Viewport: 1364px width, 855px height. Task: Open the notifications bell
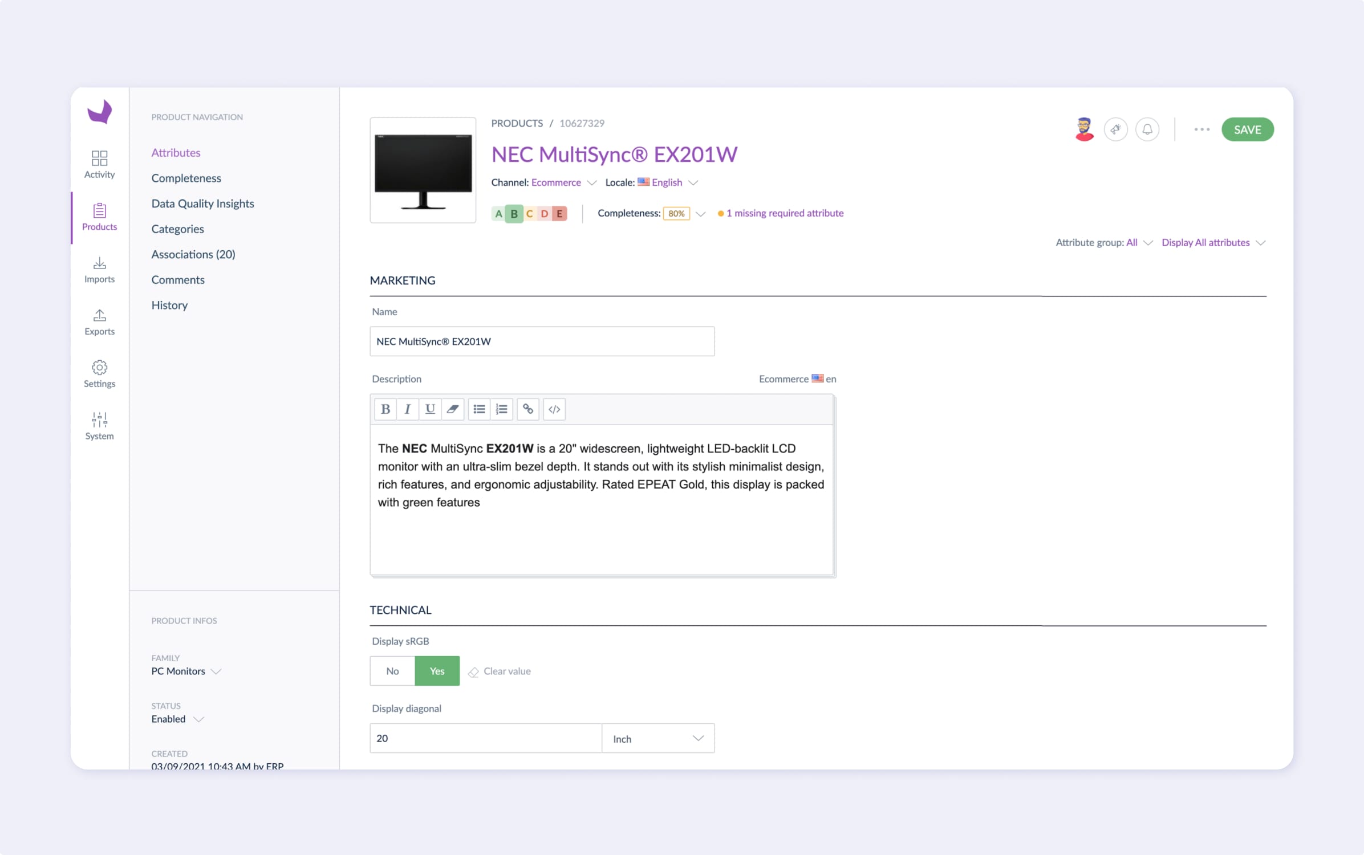(x=1148, y=129)
